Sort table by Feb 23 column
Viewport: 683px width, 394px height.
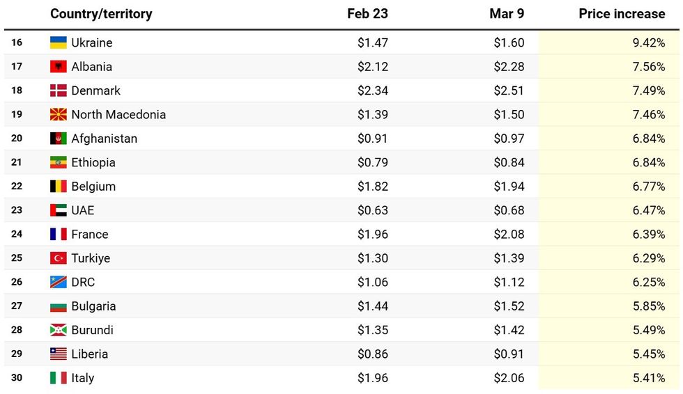367,14
